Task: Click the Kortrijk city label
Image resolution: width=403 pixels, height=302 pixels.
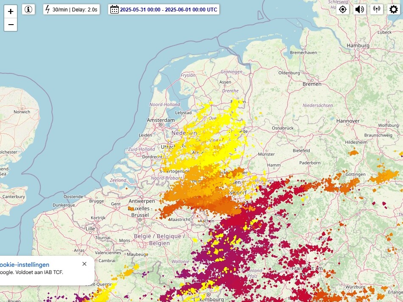Action: click(x=98, y=218)
